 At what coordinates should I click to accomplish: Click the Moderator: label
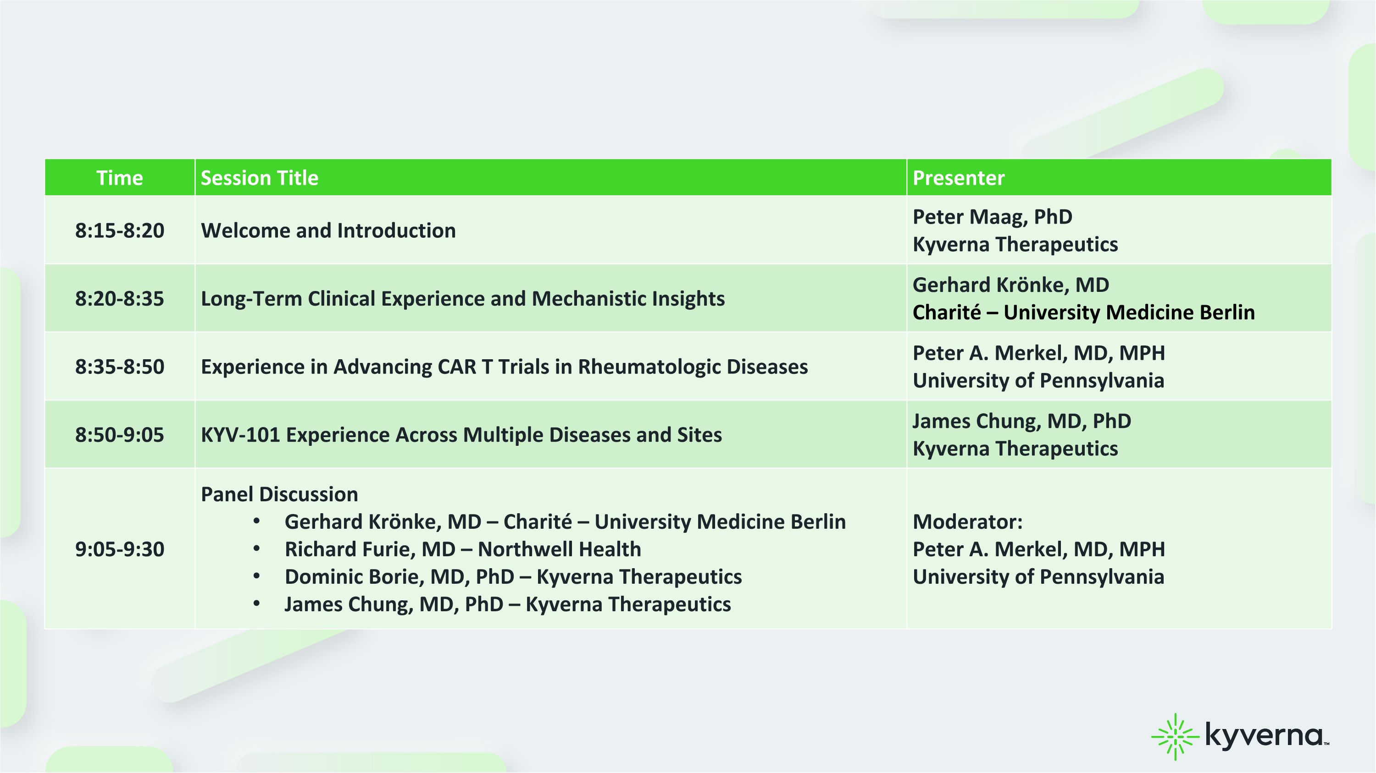coord(967,522)
